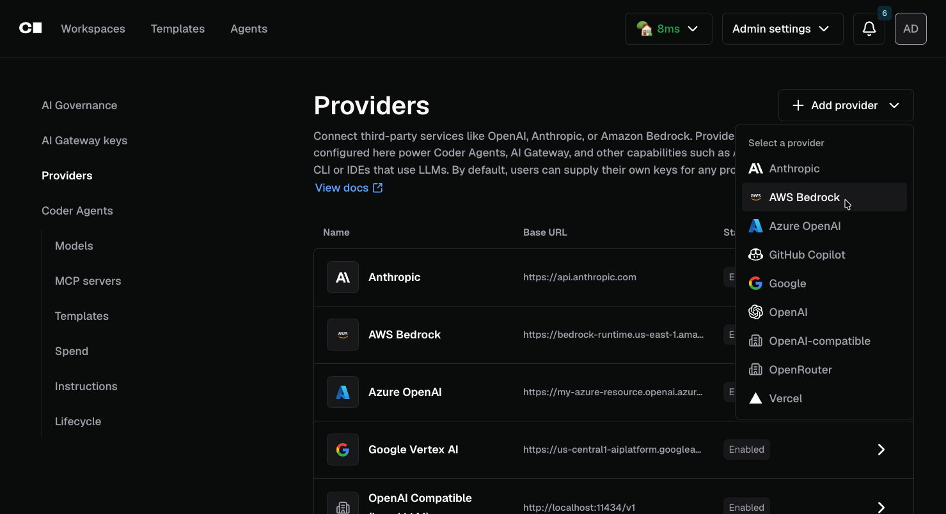The height and width of the screenshot is (514, 946).
Task: Open MCP servers in the sidebar
Action: (x=88, y=281)
